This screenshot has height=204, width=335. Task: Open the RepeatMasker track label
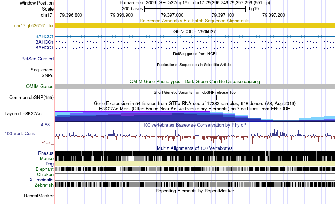click(x=39, y=196)
